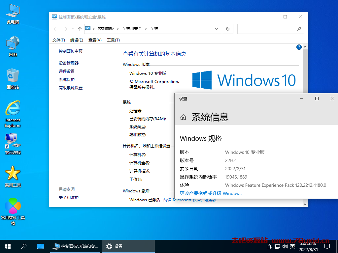The height and width of the screenshot is (253, 338).
Task: Click the help question mark icon
Action: pyautogui.click(x=299, y=47)
